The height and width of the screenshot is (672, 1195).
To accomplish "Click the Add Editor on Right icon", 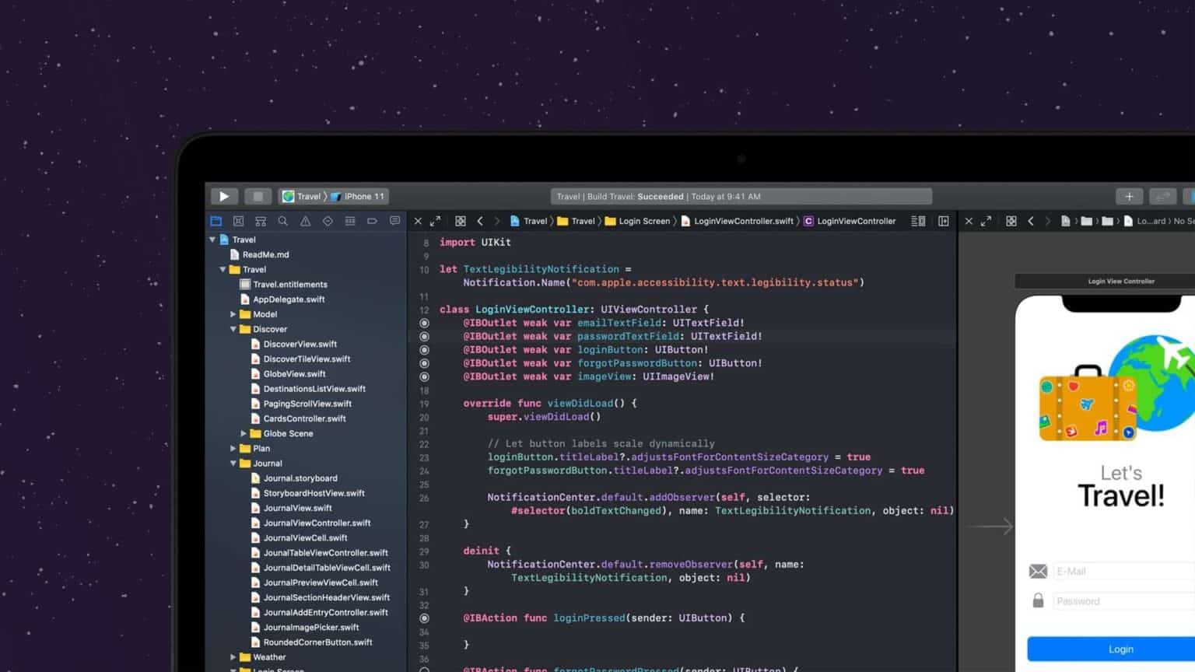I will coord(944,222).
